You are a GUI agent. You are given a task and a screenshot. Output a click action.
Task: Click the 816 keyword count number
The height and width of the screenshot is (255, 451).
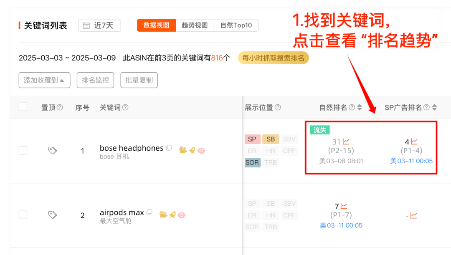217,58
